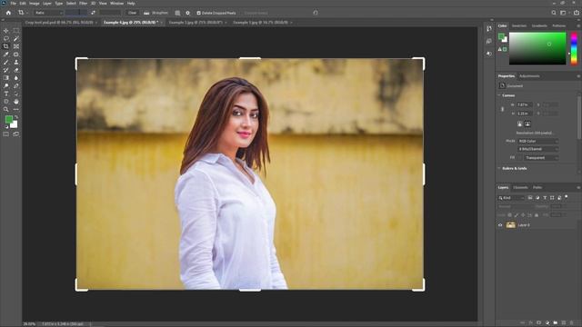Open the Filter menu
The height and width of the screenshot is (327, 582).
tap(83, 4)
